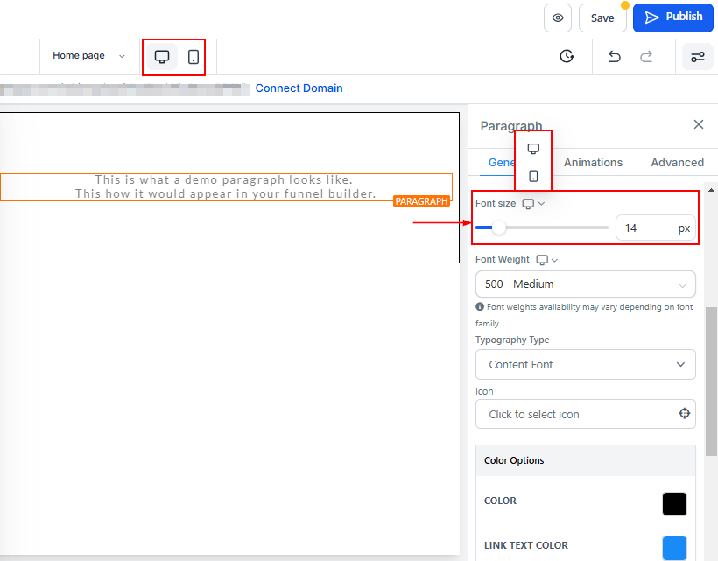The height and width of the screenshot is (561, 718).
Task: Open the settings sliders icon
Action: point(698,57)
